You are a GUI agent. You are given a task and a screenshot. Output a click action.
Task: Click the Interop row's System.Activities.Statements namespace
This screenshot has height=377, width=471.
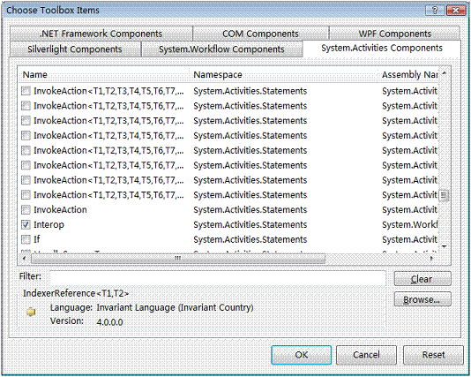point(250,224)
